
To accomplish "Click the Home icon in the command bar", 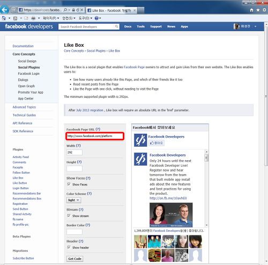I will (x=4, y=18).
